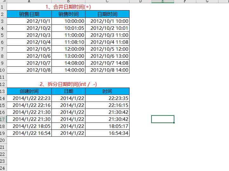The width and height of the screenshot is (229, 171).
Task: Click cell with sales date 2012/10/5
Action: [29, 49]
